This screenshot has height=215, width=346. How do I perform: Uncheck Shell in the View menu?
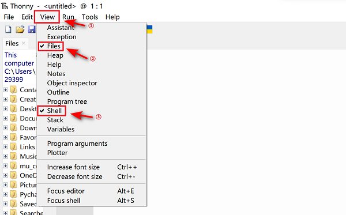54,111
